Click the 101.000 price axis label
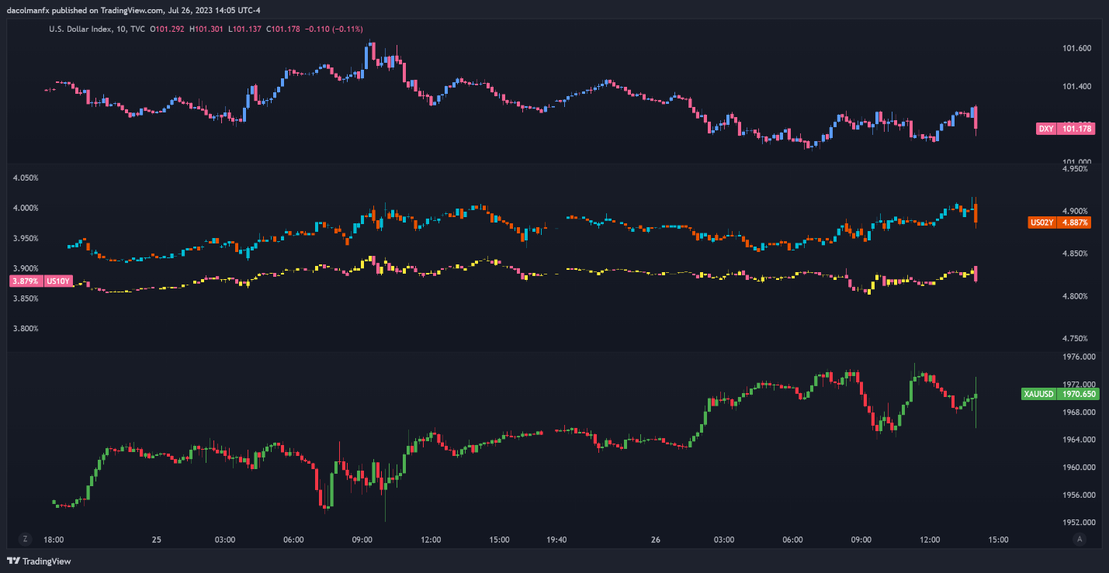This screenshot has height=573, width=1109. click(x=1077, y=162)
